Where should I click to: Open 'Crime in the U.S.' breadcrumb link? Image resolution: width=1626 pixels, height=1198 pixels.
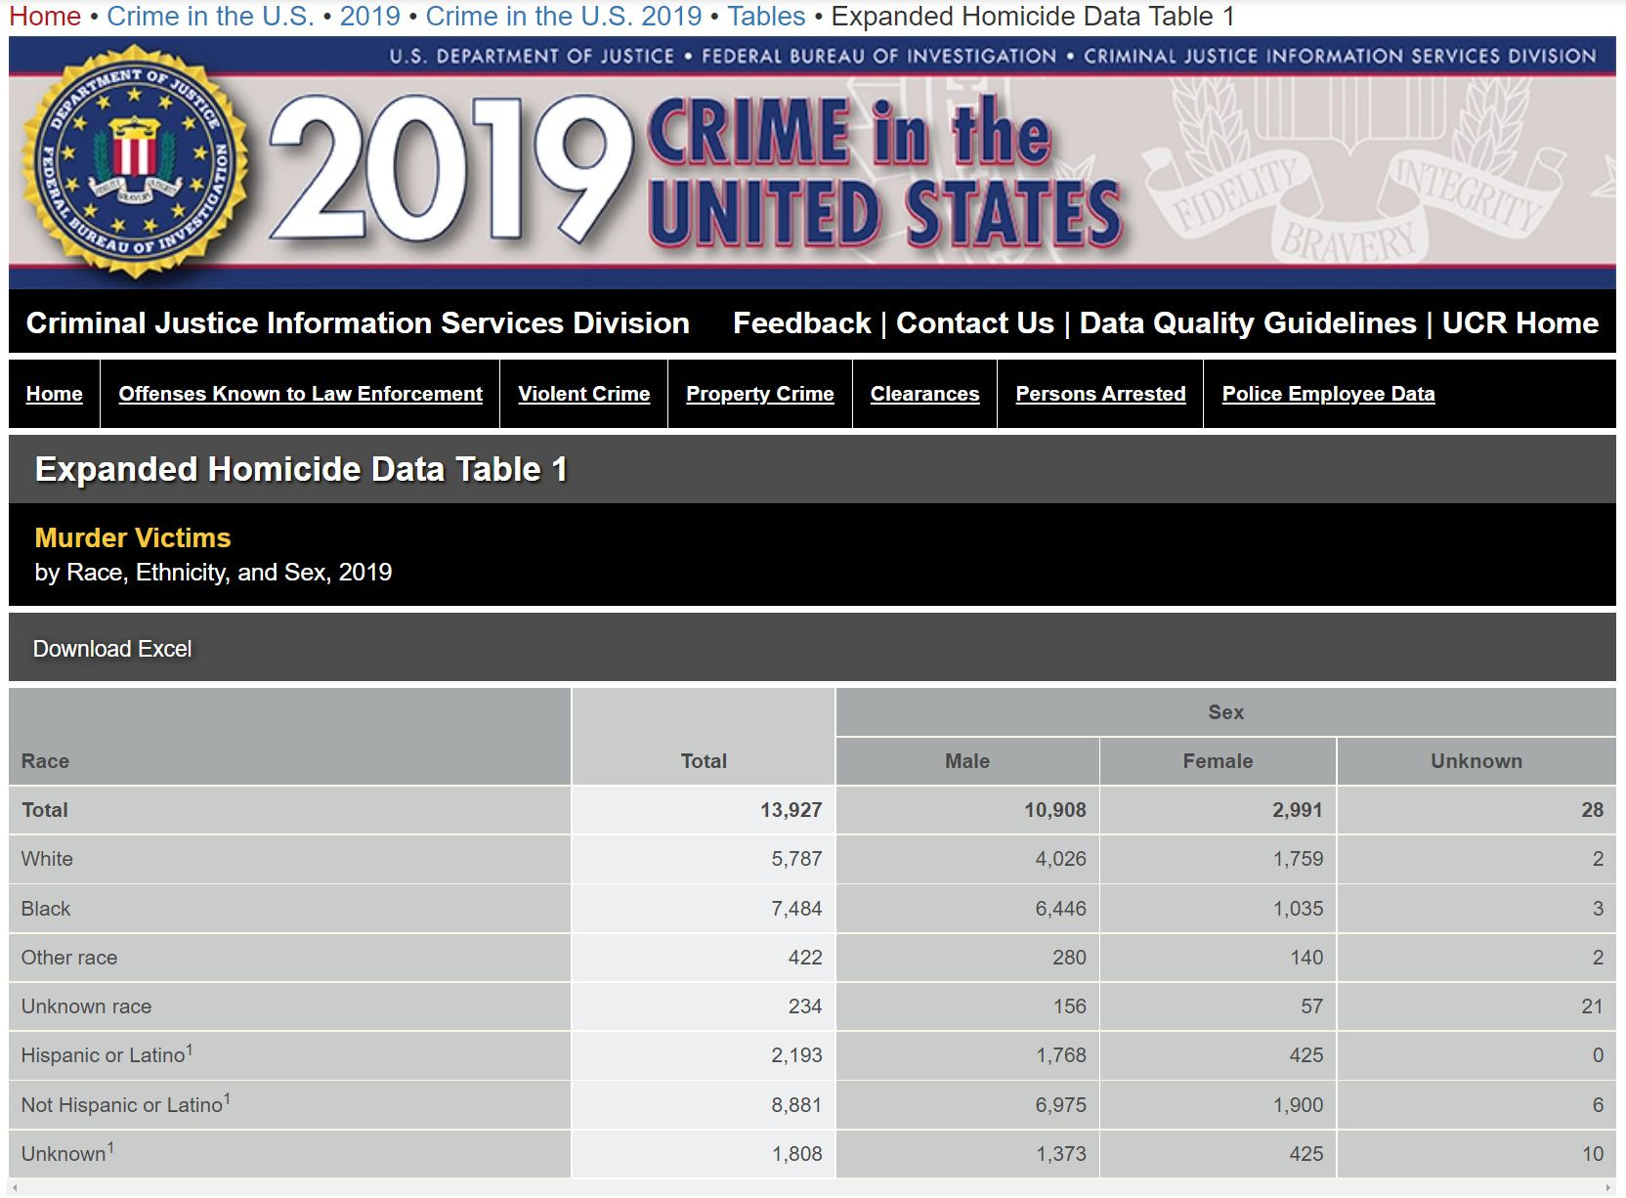[210, 17]
